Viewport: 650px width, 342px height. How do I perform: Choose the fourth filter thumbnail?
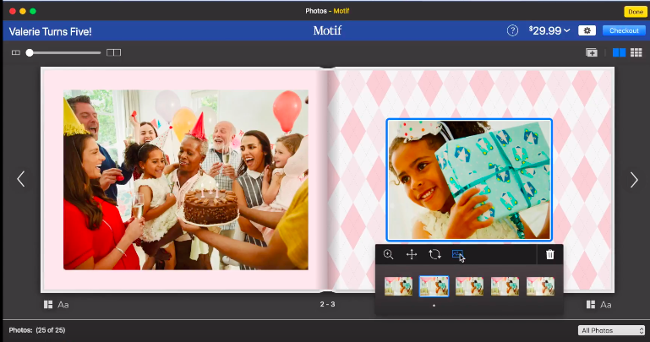(x=505, y=286)
